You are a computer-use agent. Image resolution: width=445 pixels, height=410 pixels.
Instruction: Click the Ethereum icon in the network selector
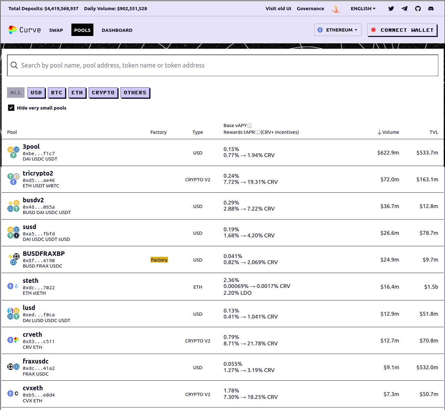320,30
